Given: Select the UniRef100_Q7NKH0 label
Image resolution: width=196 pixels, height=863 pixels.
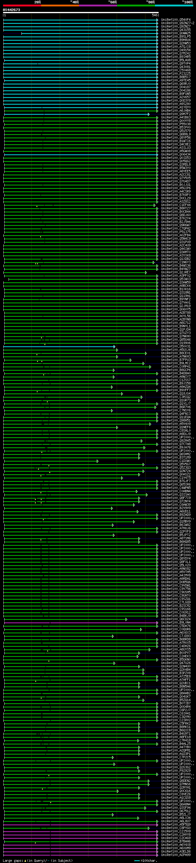Looking at the screenshot, I should click(176, 336).
